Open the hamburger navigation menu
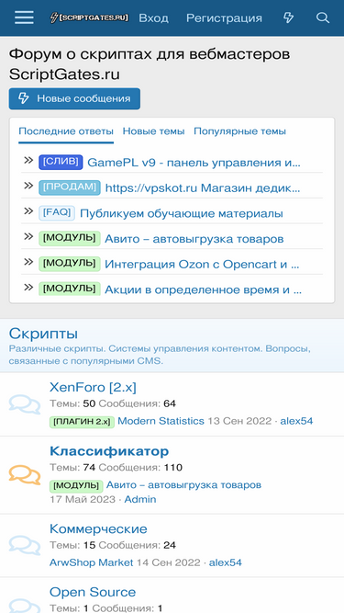This screenshot has width=344, height=613. (24, 17)
